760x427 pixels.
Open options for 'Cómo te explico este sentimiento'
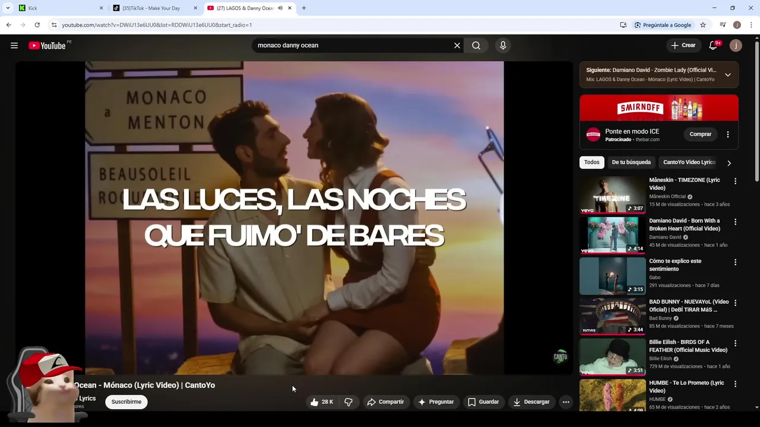coord(735,262)
